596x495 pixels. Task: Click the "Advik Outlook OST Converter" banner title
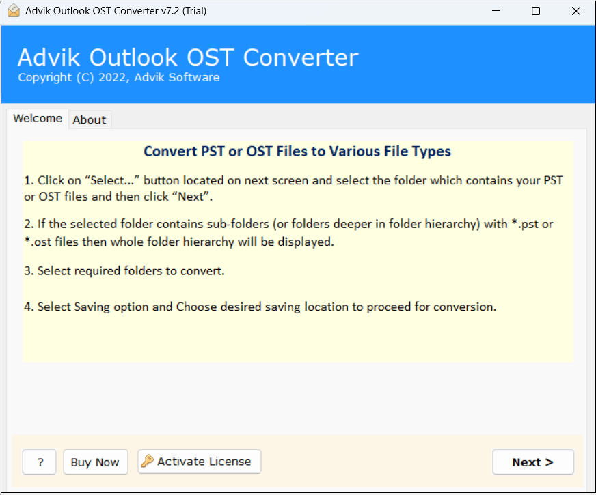point(188,58)
